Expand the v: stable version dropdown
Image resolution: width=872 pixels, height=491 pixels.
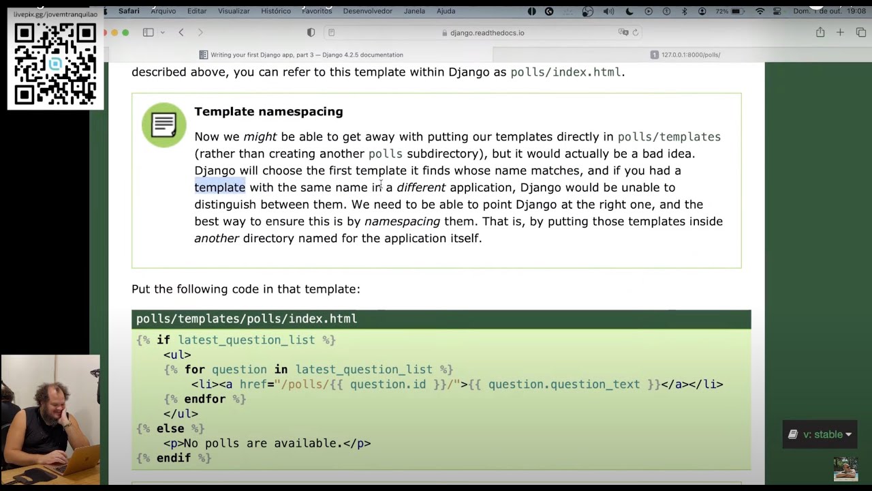(x=820, y=434)
